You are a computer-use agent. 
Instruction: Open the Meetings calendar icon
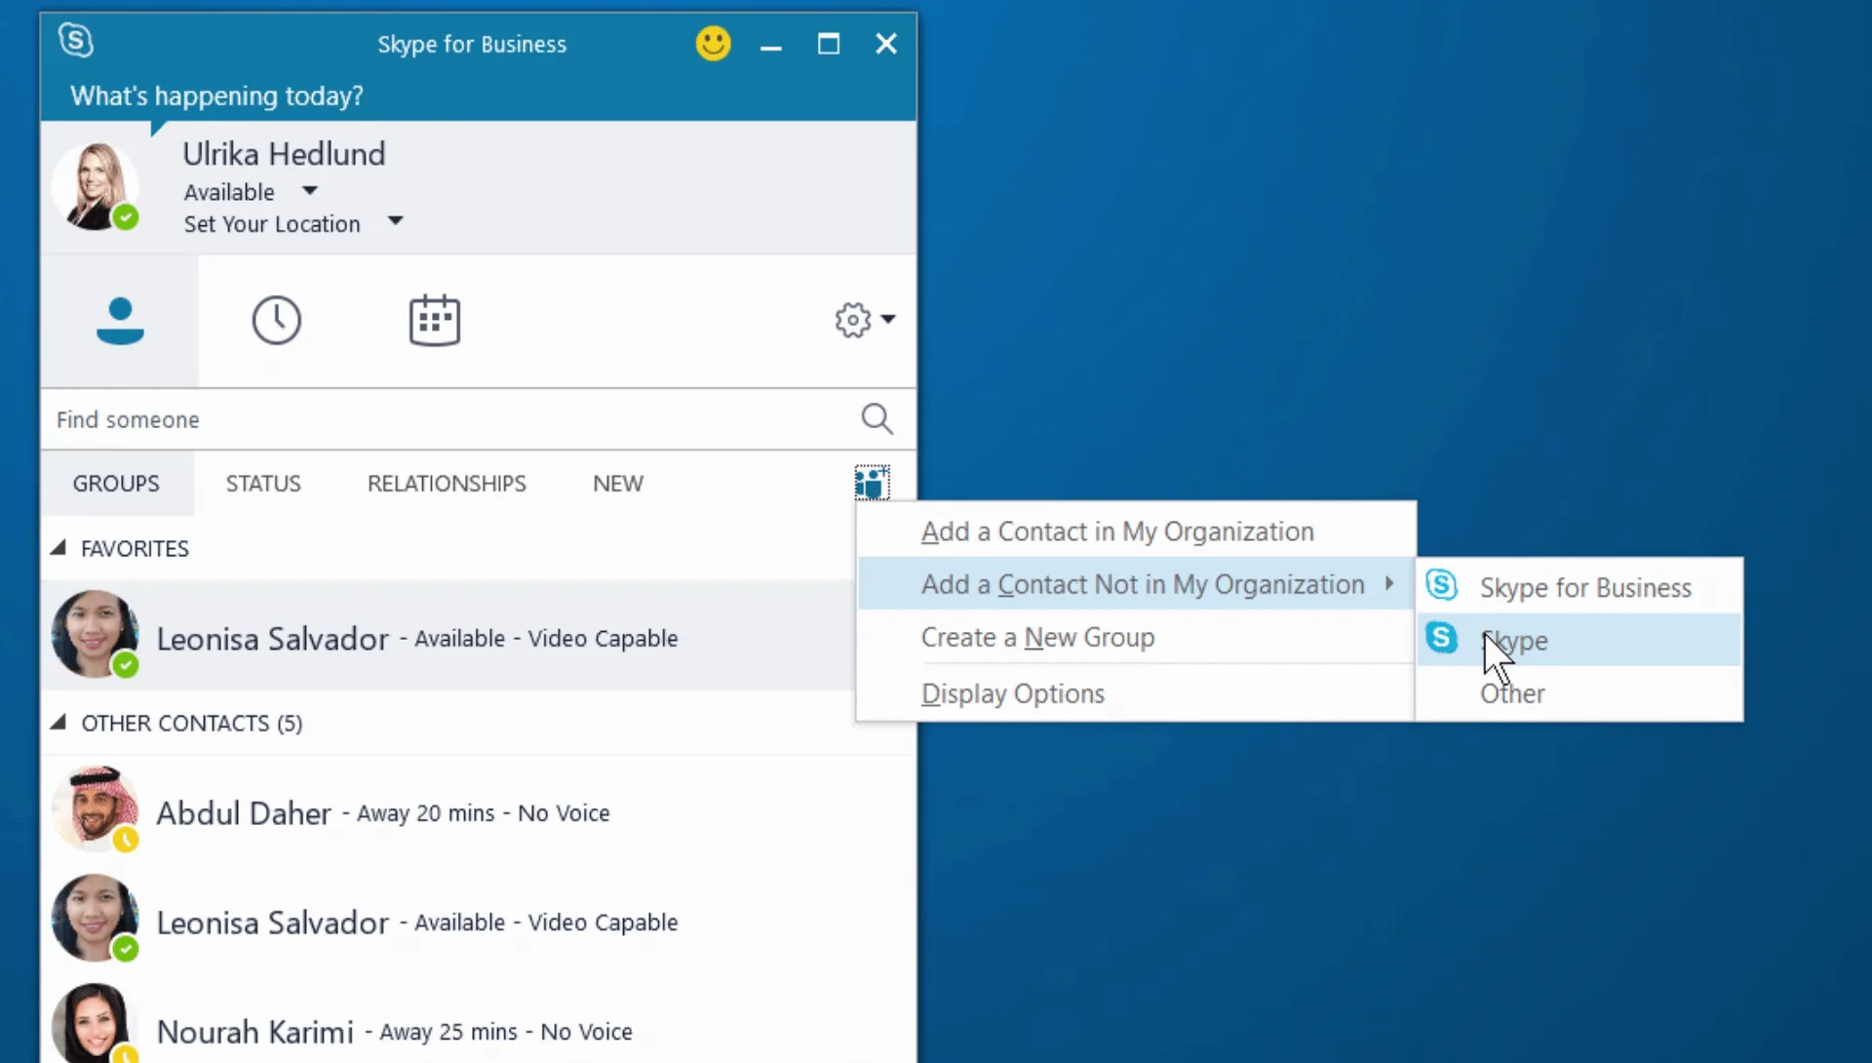tap(434, 320)
